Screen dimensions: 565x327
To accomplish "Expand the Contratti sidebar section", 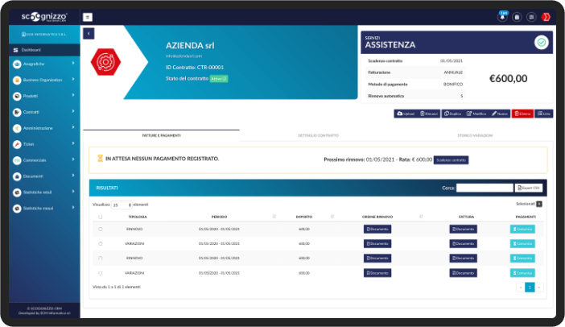I will [x=44, y=112].
